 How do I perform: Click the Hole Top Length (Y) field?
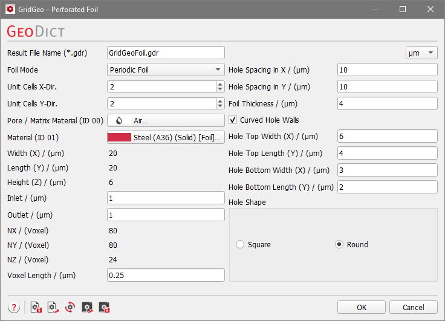tap(388, 154)
